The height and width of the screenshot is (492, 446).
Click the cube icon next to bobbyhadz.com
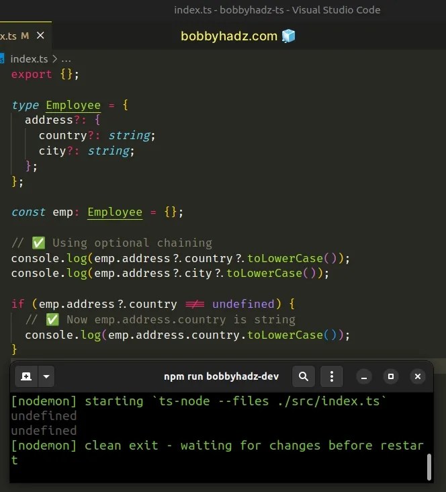point(288,36)
